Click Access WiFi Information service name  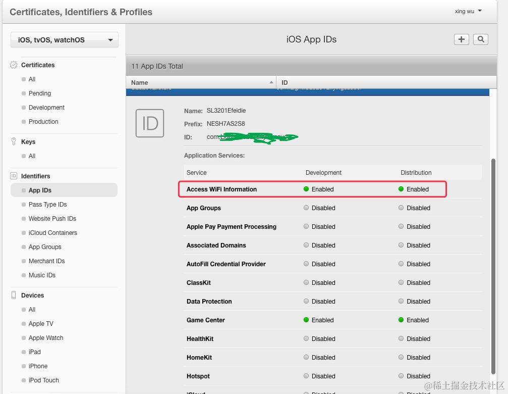tap(221, 189)
